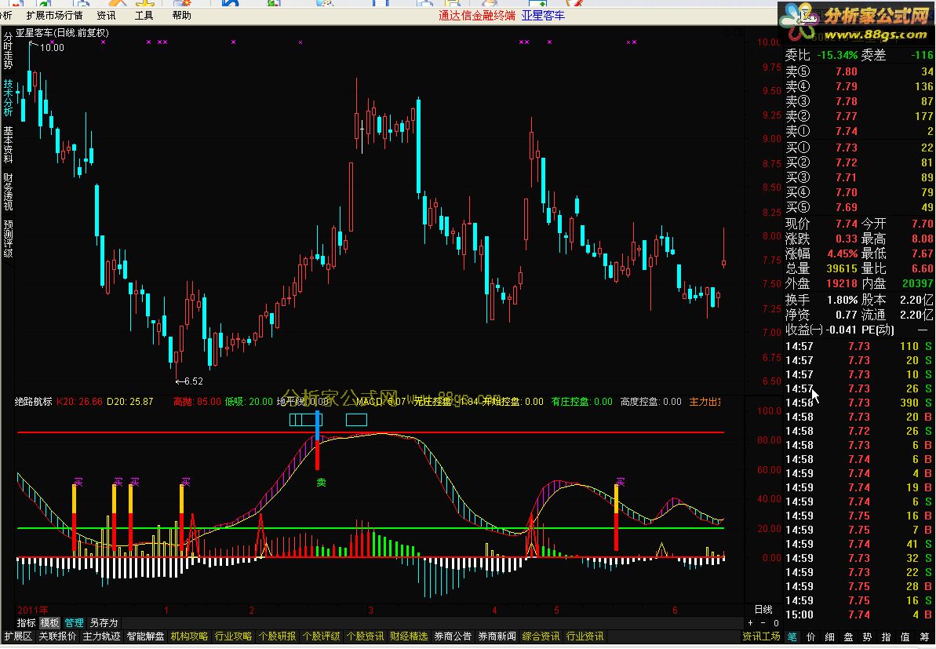Select the 盘 tab at bottom right

[848, 636]
